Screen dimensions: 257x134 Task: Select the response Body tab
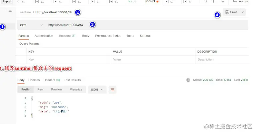(21, 80)
